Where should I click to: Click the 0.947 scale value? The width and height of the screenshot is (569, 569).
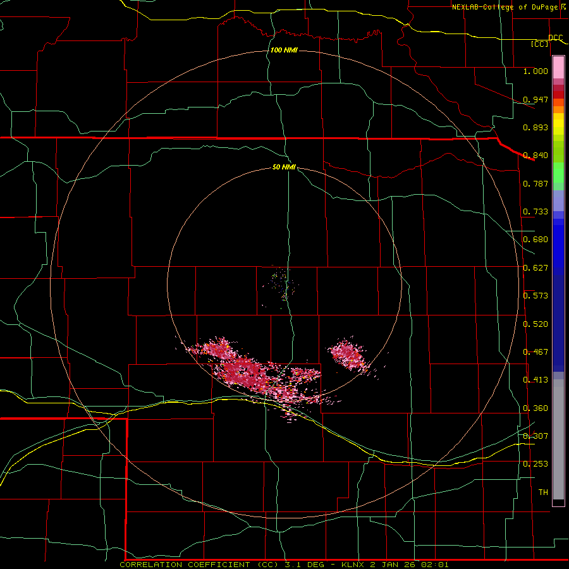pos(535,99)
